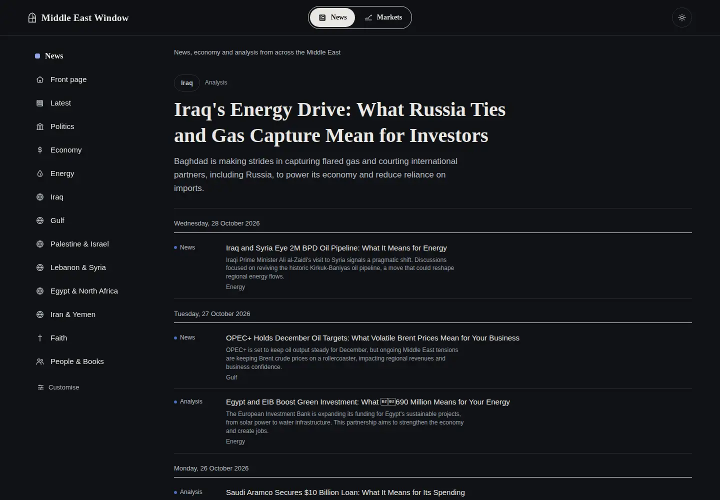Open Palestine & Israel section

[79, 244]
